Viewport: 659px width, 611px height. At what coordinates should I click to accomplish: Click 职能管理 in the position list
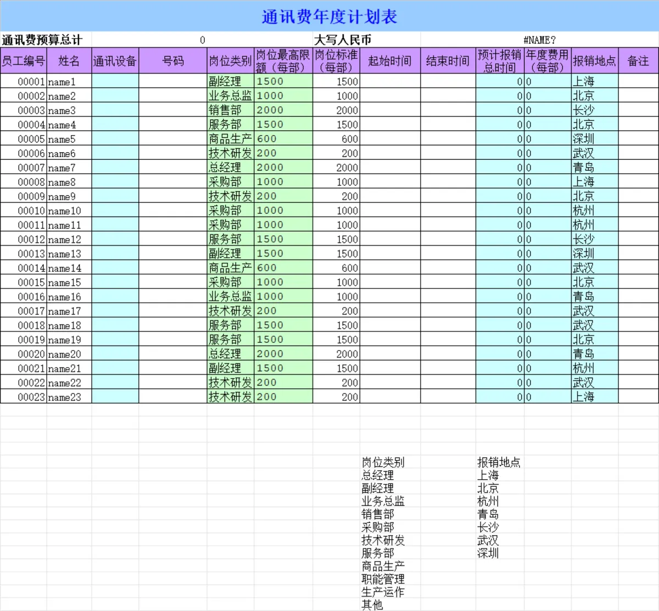tap(383, 579)
